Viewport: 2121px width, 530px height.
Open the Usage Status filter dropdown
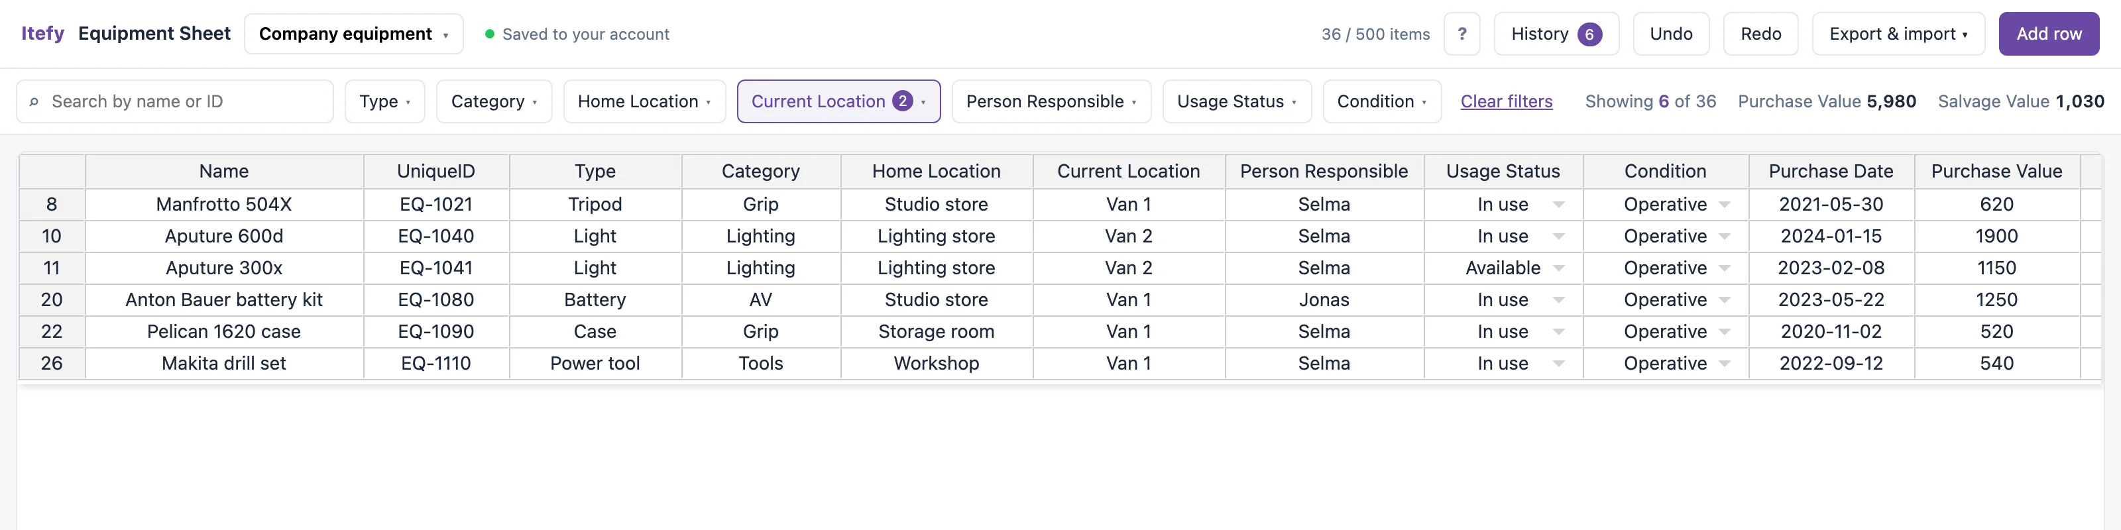[x=1237, y=101]
